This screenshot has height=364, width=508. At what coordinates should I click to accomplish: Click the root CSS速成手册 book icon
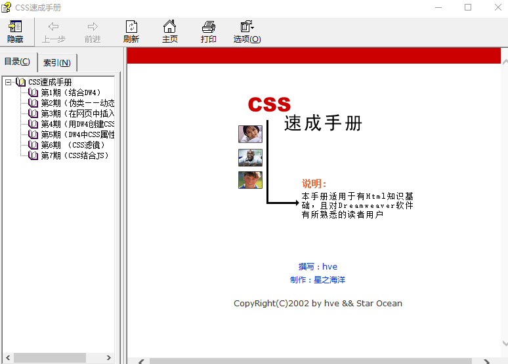(x=21, y=82)
